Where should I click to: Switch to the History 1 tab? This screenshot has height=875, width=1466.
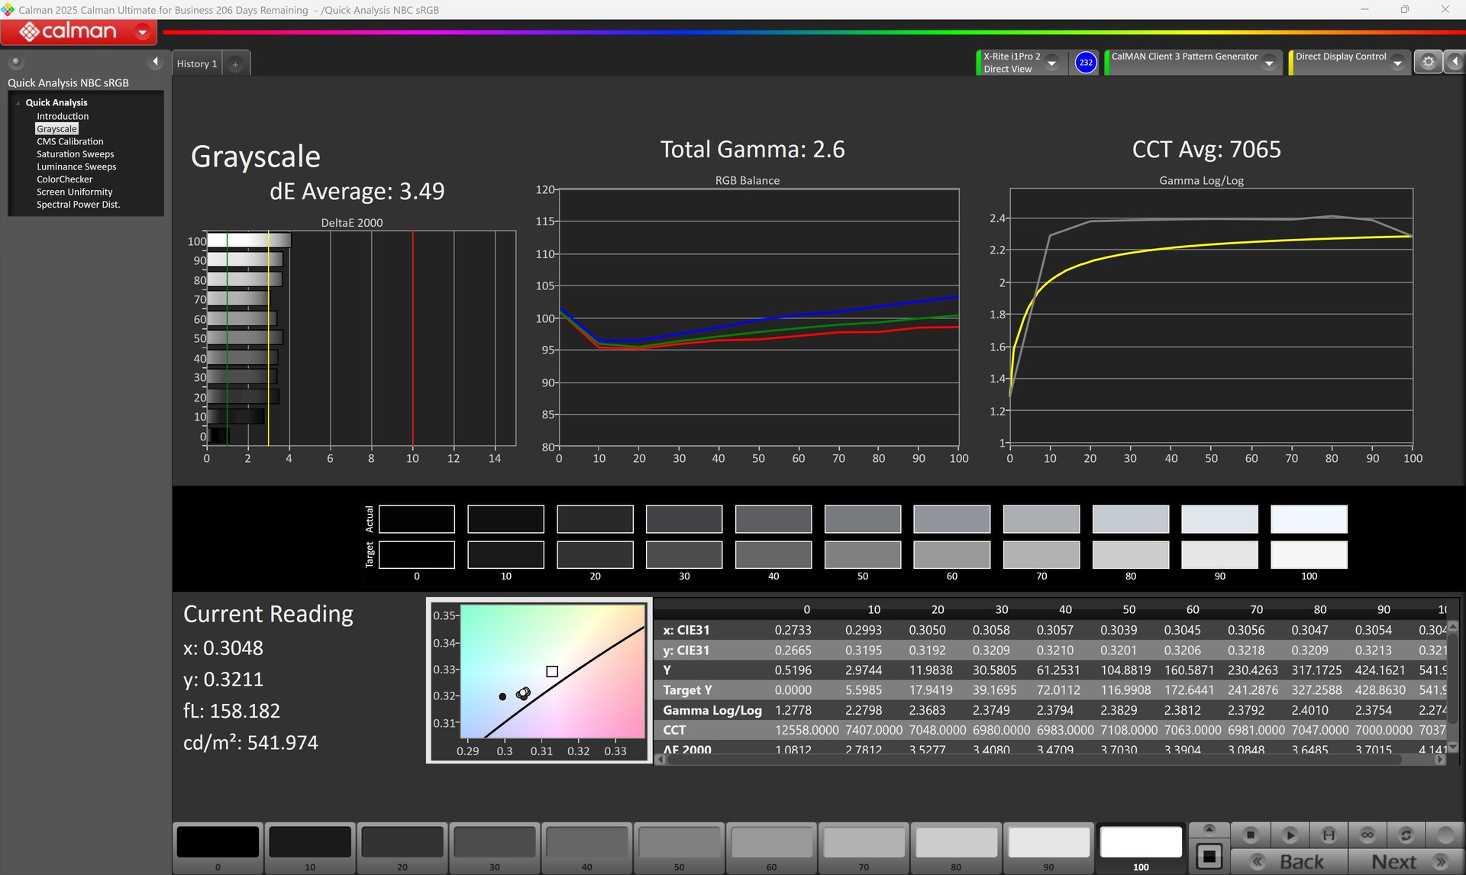(197, 64)
